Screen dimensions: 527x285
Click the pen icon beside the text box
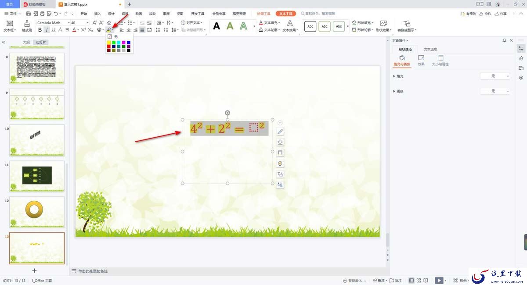point(280,132)
